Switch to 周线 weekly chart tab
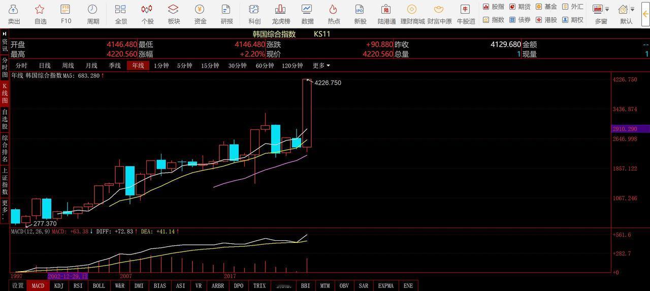650x291 pixels. point(68,66)
